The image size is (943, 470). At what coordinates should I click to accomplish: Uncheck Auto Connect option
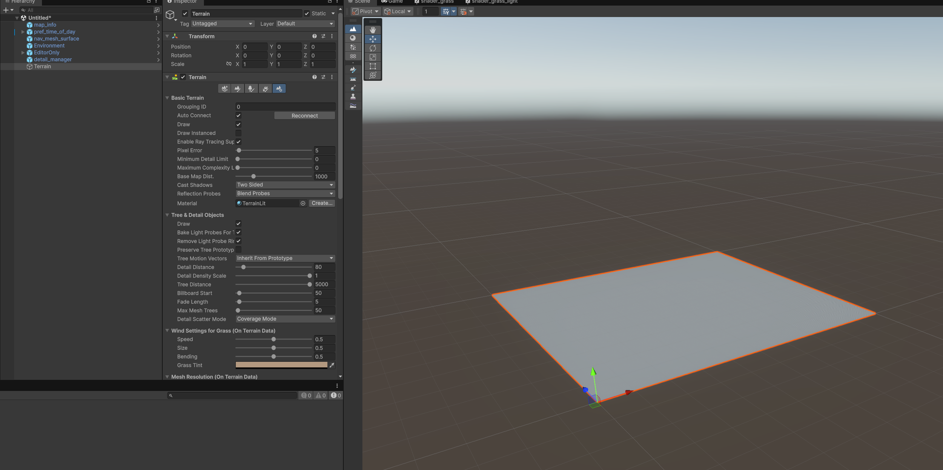(x=238, y=116)
